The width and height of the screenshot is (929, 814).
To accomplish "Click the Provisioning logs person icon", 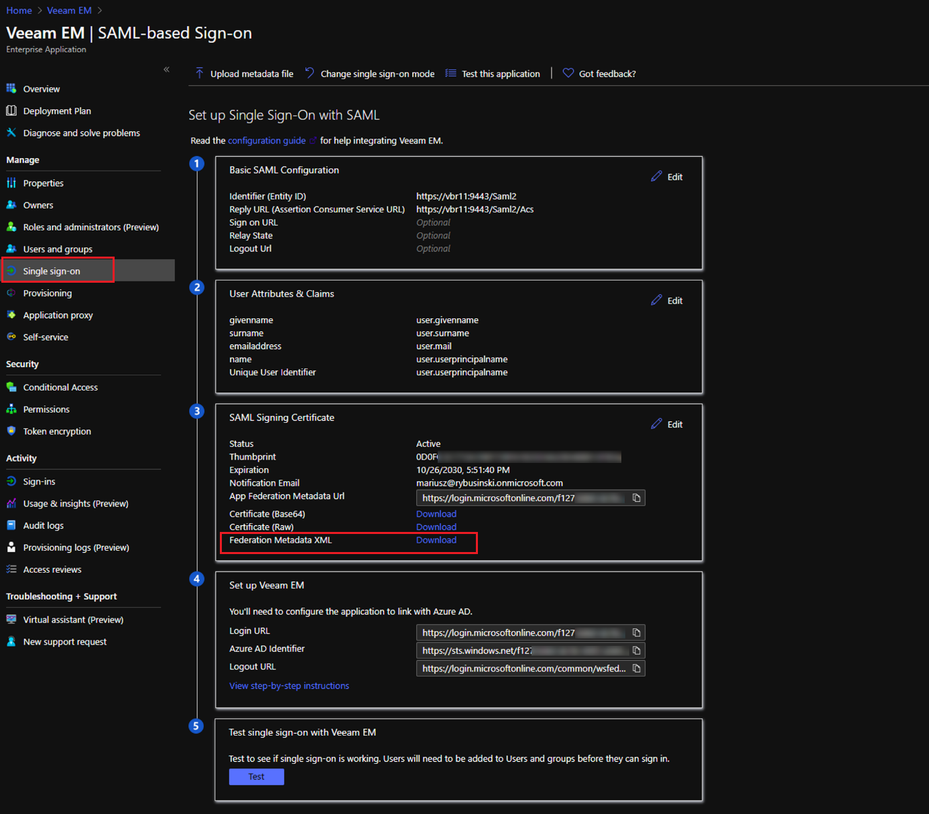I will (x=11, y=547).
